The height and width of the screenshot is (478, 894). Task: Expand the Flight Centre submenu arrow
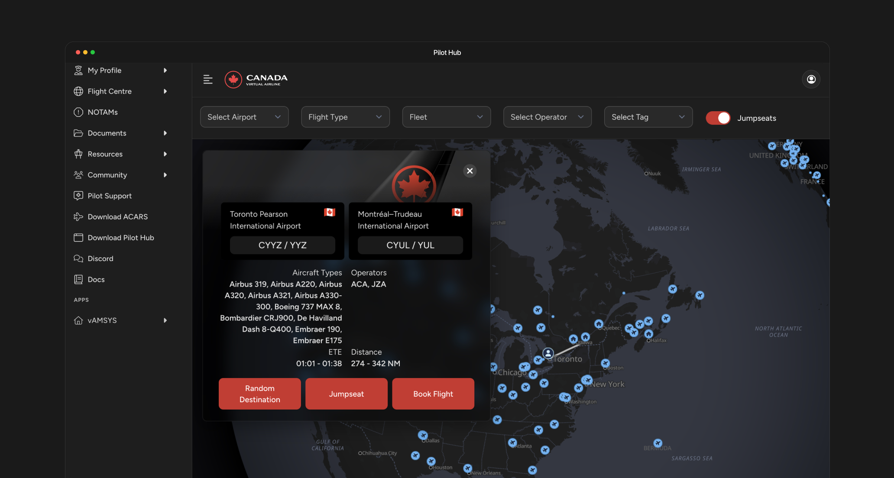pos(165,91)
